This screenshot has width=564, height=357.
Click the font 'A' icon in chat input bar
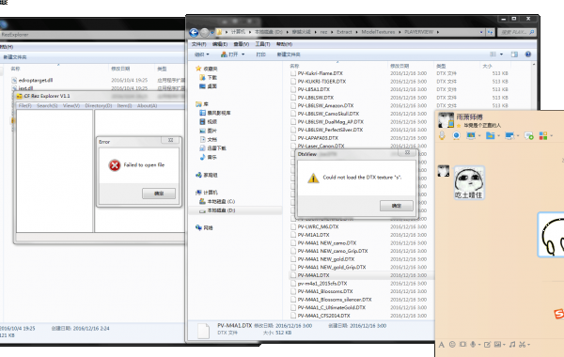442,345
